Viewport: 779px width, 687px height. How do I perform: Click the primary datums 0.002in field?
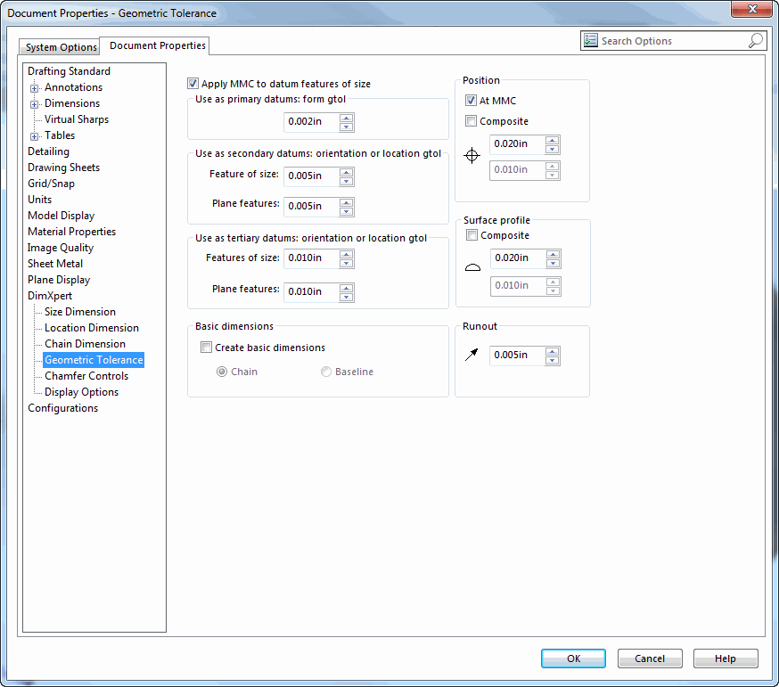click(x=312, y=122)
